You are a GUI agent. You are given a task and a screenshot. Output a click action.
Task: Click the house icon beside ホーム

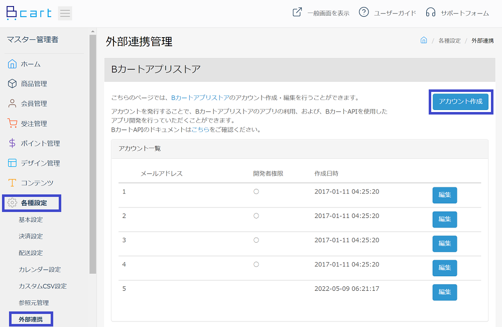[x=12, y=64]
